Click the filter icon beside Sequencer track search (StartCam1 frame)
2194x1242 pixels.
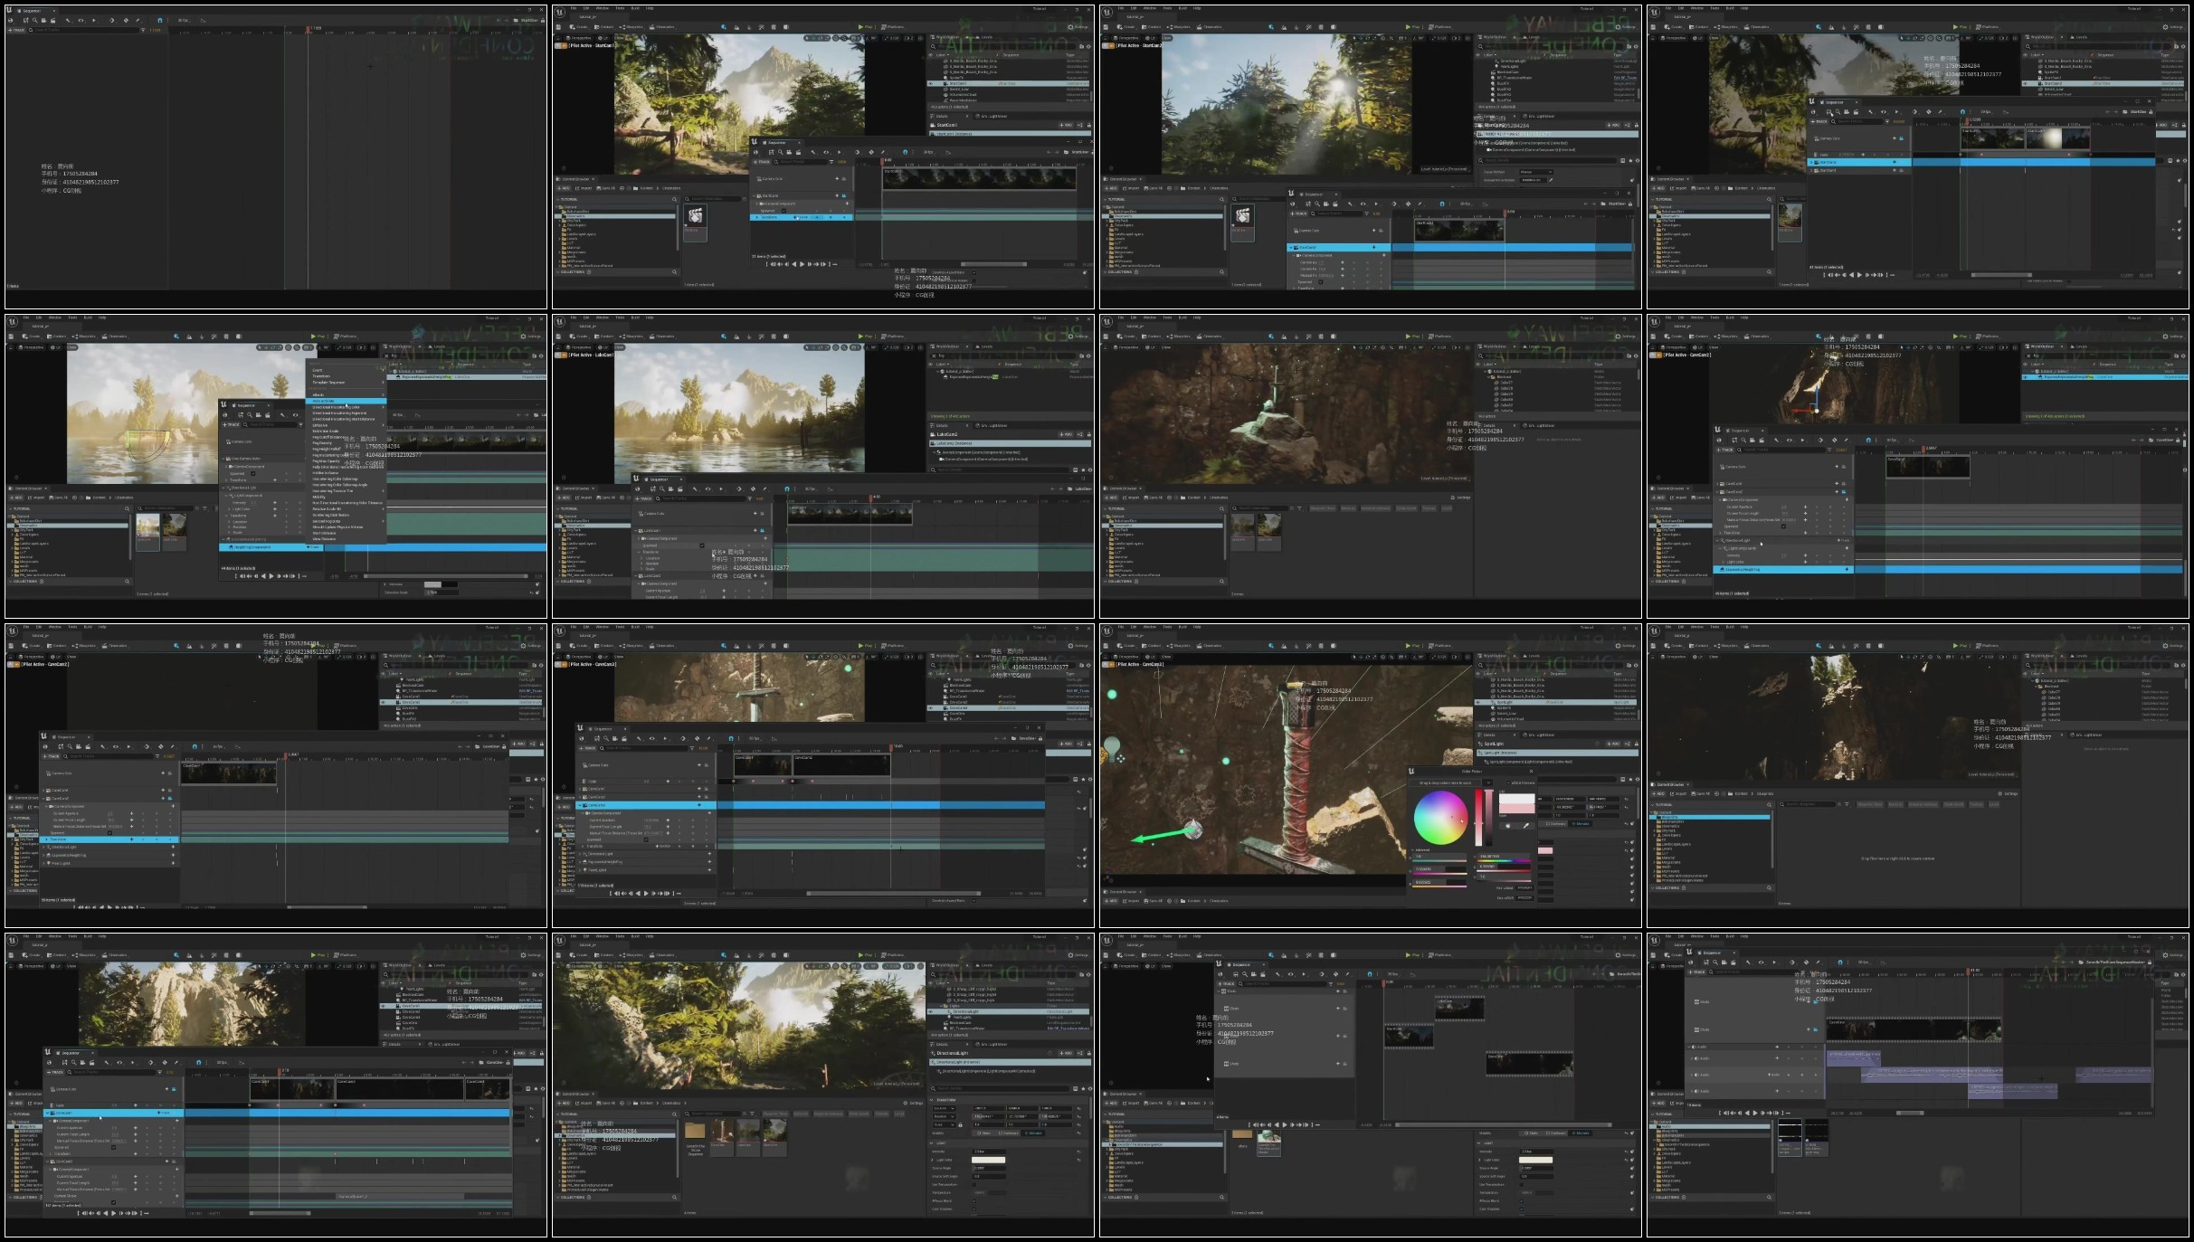point(831,162)
